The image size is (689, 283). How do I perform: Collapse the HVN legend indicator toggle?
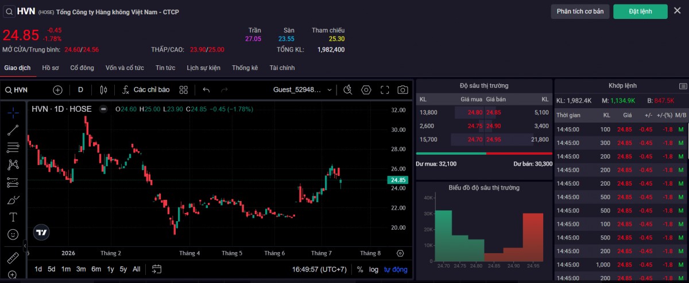tap(103, 109)
